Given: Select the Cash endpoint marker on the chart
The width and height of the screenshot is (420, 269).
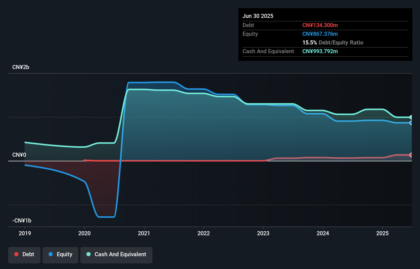Looking at the screenshot, I should point(411,117).
